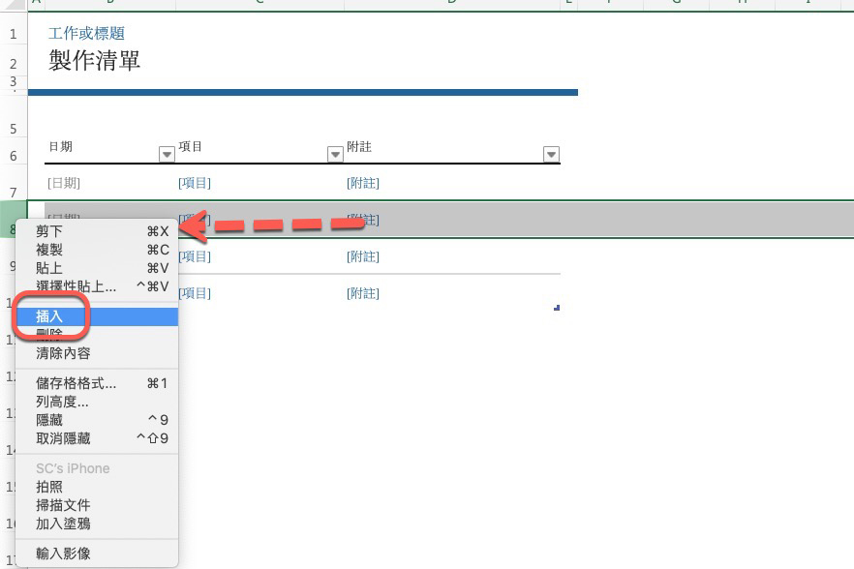Clear contents with 清除內容

pyautogui.click(x=62, y=353)
